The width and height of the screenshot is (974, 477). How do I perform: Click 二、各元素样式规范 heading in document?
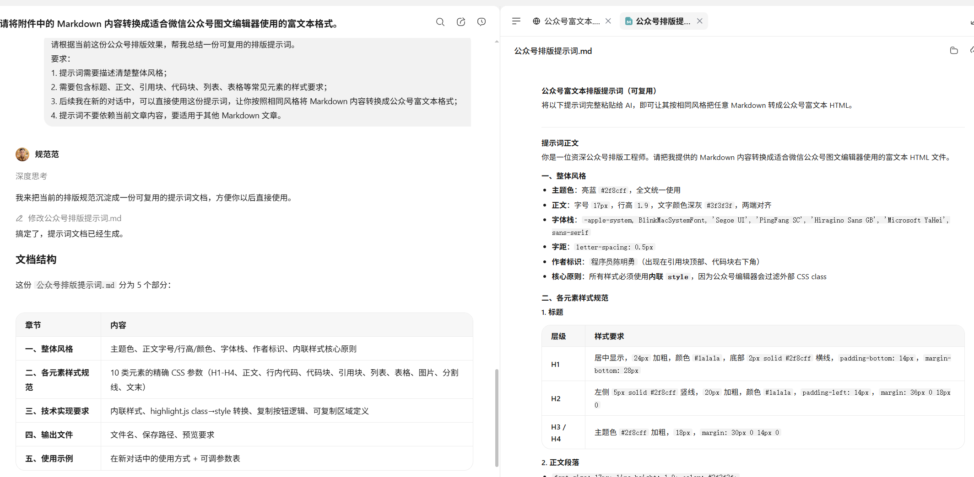coord(575,298)
